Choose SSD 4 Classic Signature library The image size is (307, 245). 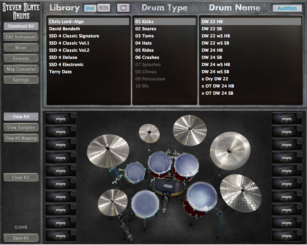point(88,36)
